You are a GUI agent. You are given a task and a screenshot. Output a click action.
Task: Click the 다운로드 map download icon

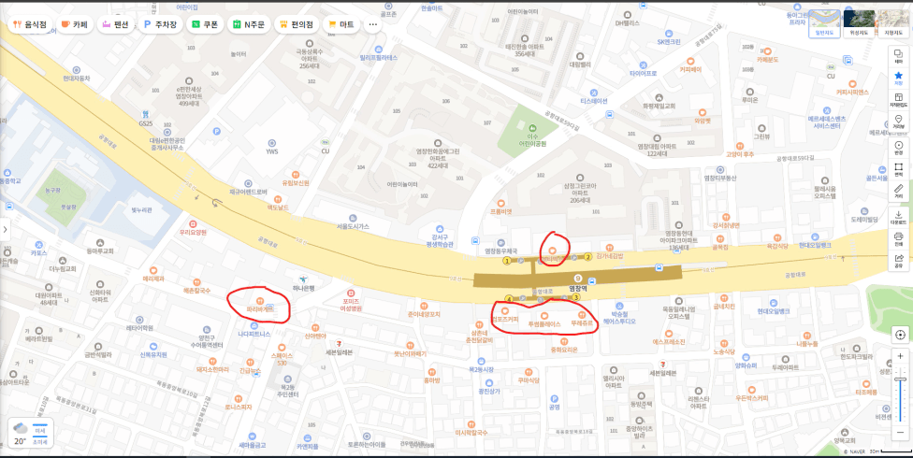click(x=897, y=218)
